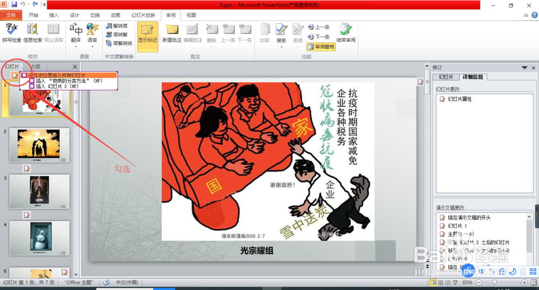Minimize the ribbon with caret icon
539x290 pixels.
(526, 15)
